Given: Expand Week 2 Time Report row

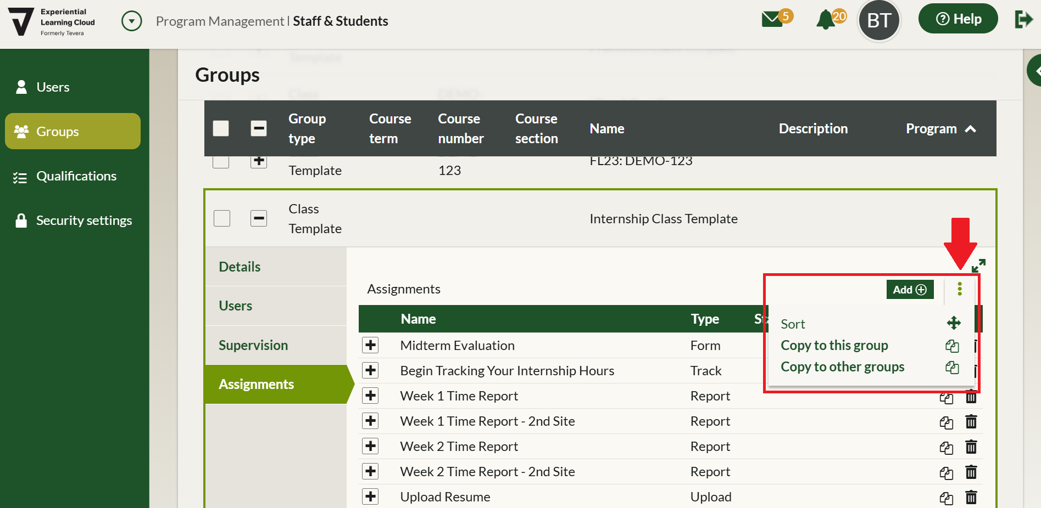Looking at the screenshot, I should pyautogui.click(x=371, y=446).
